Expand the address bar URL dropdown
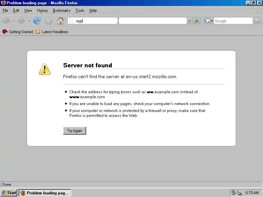Viewport: 263px width, 197px height. (190, 21)
